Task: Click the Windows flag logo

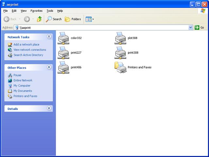Action: (203, 11)
